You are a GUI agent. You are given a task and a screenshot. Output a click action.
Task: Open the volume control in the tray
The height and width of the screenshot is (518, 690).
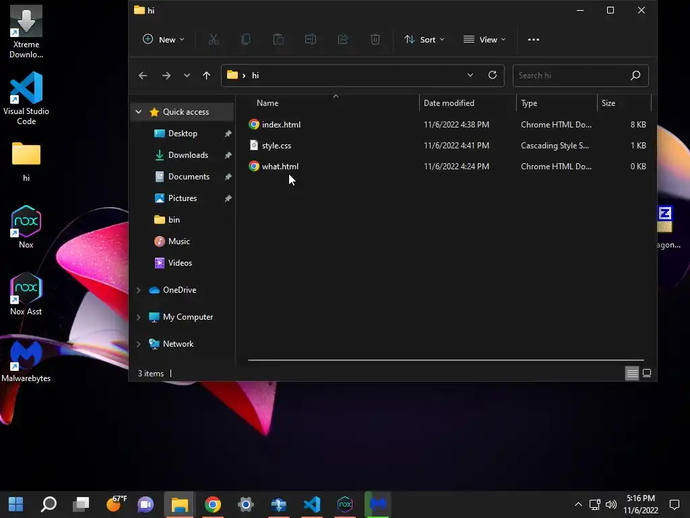point(610,505)
